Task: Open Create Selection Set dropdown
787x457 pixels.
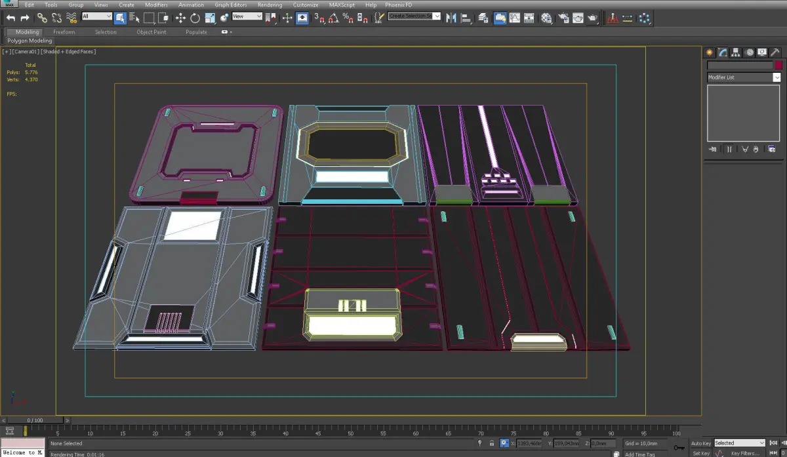Action: coord(414,16)
